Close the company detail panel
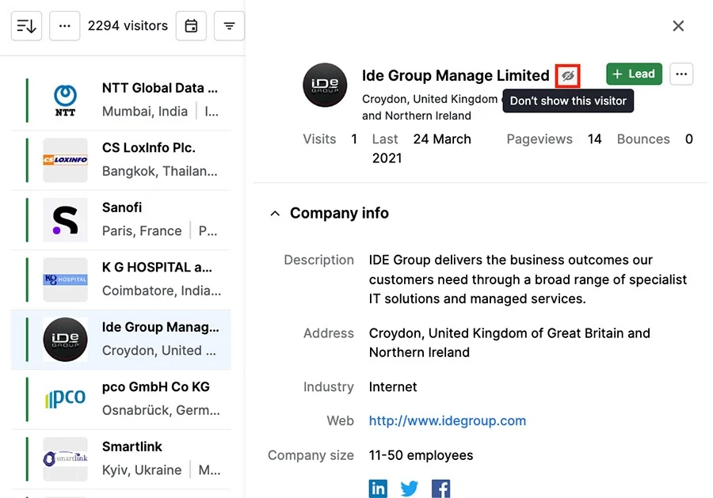Viewport: 713px width, 498px height. [678, 26]
